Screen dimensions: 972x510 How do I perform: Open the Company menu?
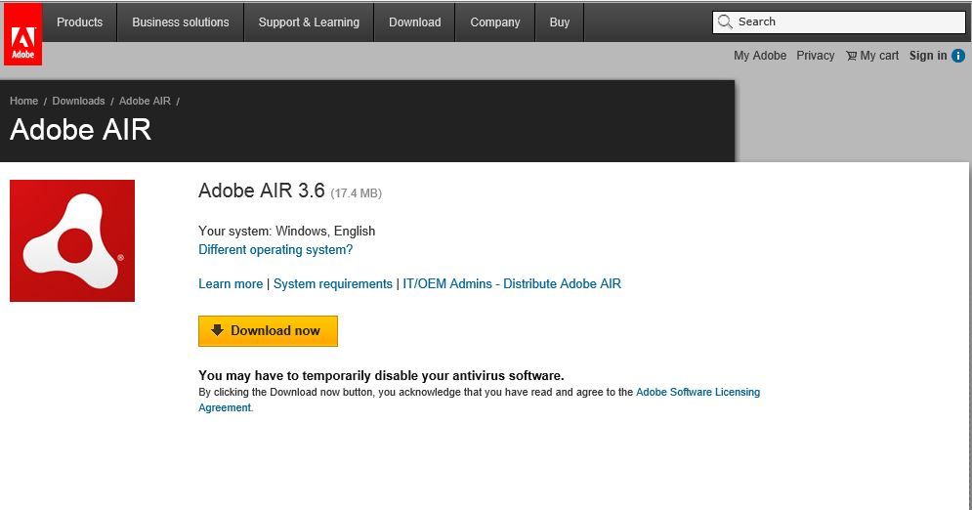click(495, 21)
